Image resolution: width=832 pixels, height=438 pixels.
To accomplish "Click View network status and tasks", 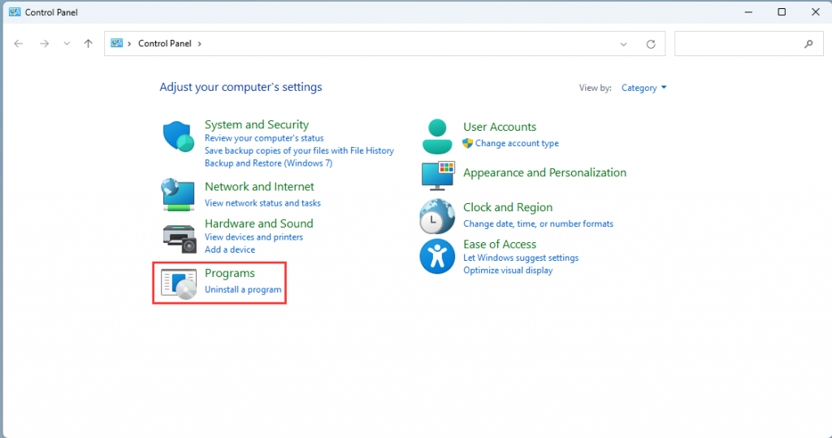I will pos(262,203).
